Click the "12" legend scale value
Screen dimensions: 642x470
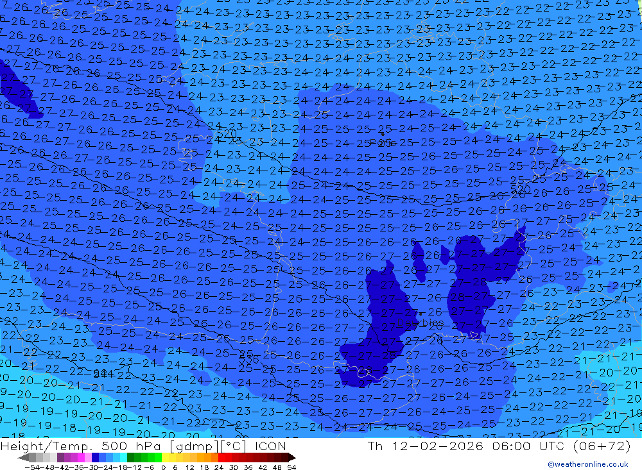click(190, 467)
